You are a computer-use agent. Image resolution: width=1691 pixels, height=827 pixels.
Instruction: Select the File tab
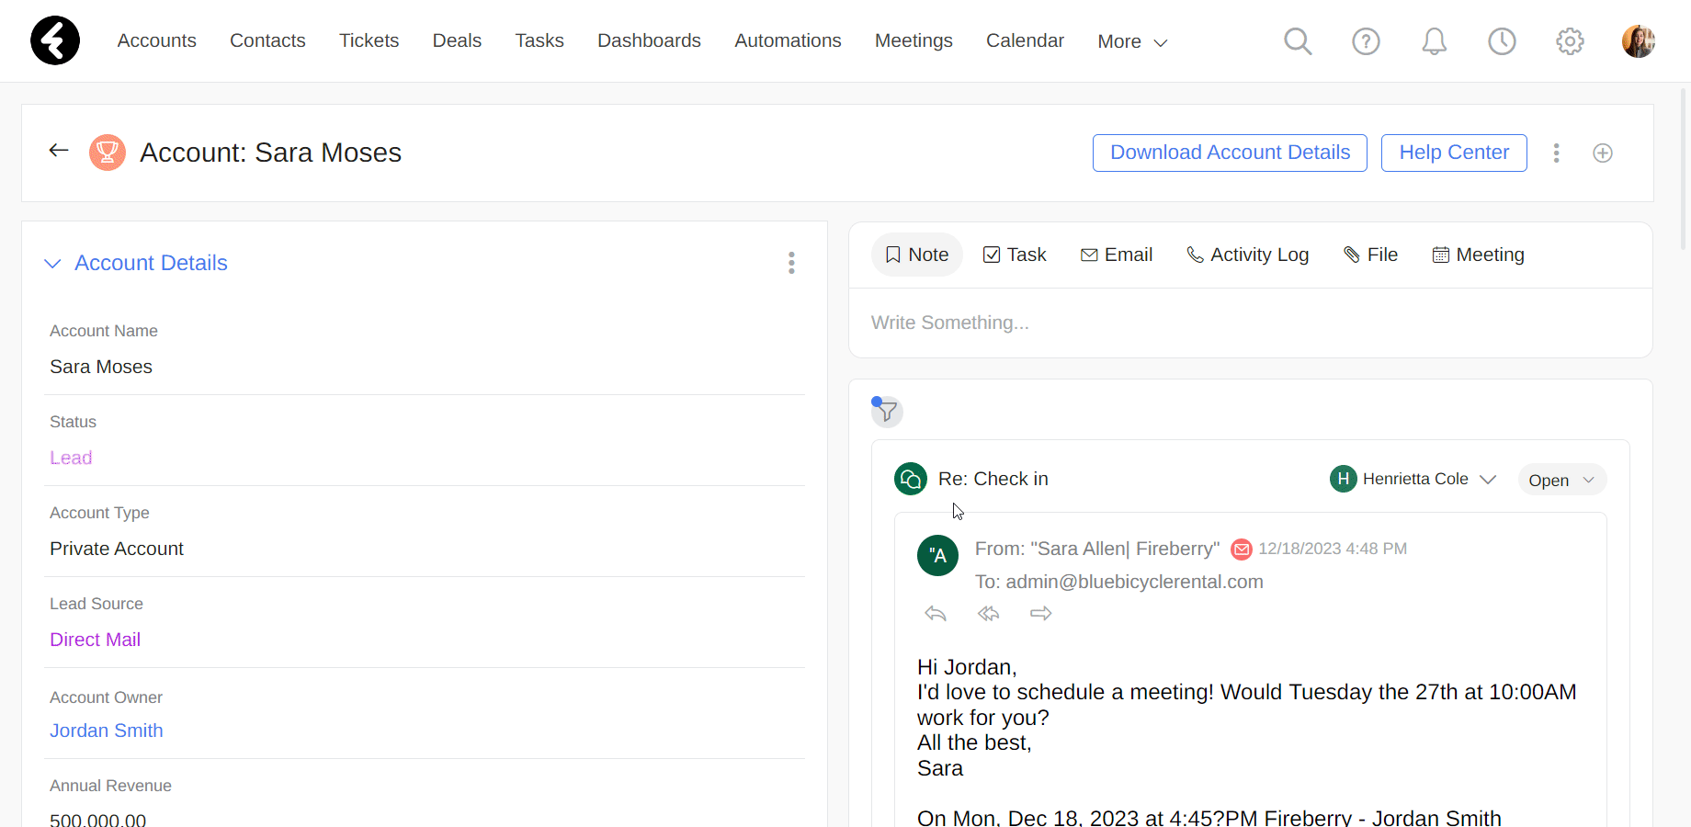1370,255
